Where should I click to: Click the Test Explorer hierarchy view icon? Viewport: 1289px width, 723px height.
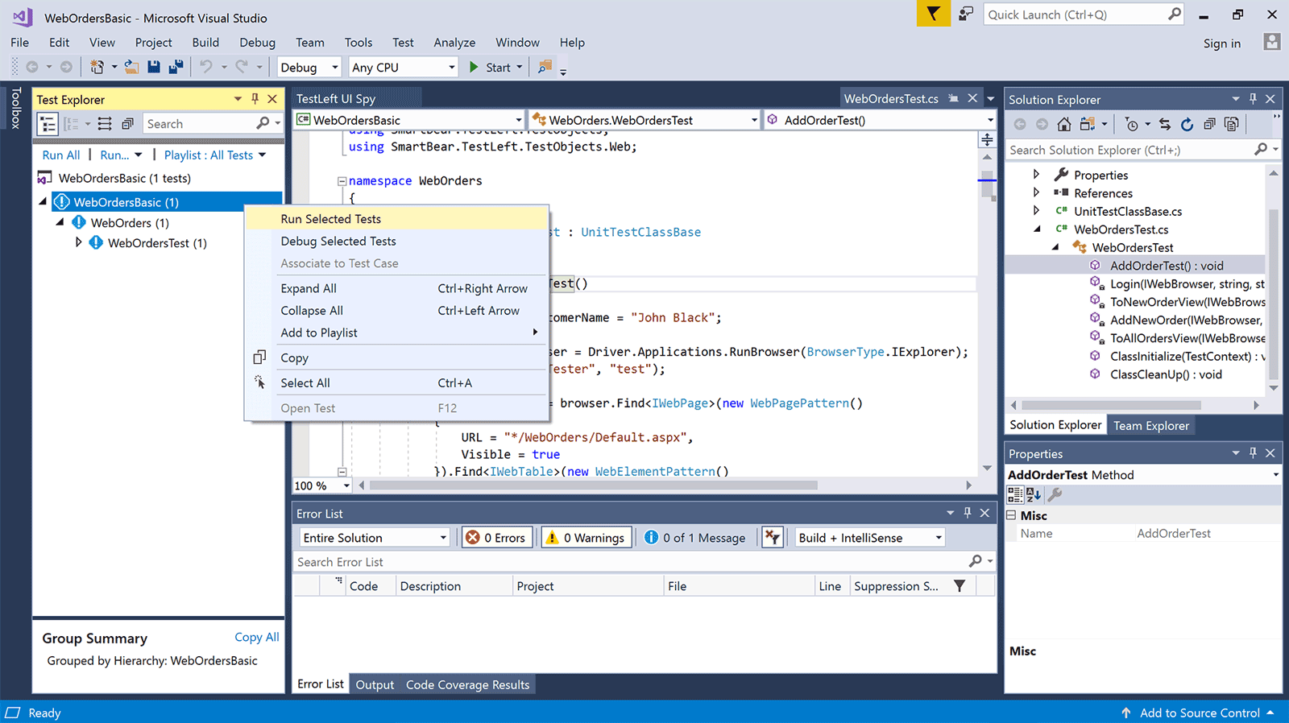(x=48, y=124)
